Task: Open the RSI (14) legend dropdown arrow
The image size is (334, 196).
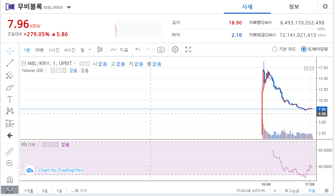Action: tap(38, 145)
